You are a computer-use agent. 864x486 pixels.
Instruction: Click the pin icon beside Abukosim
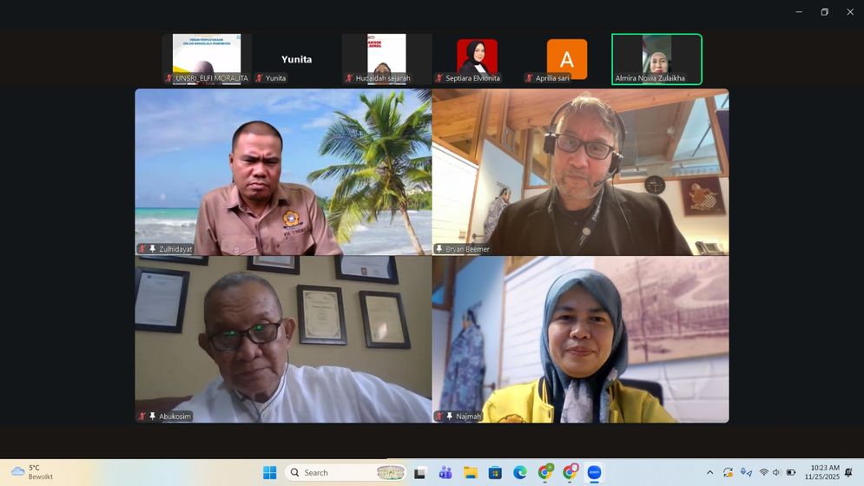pos(153,416)
